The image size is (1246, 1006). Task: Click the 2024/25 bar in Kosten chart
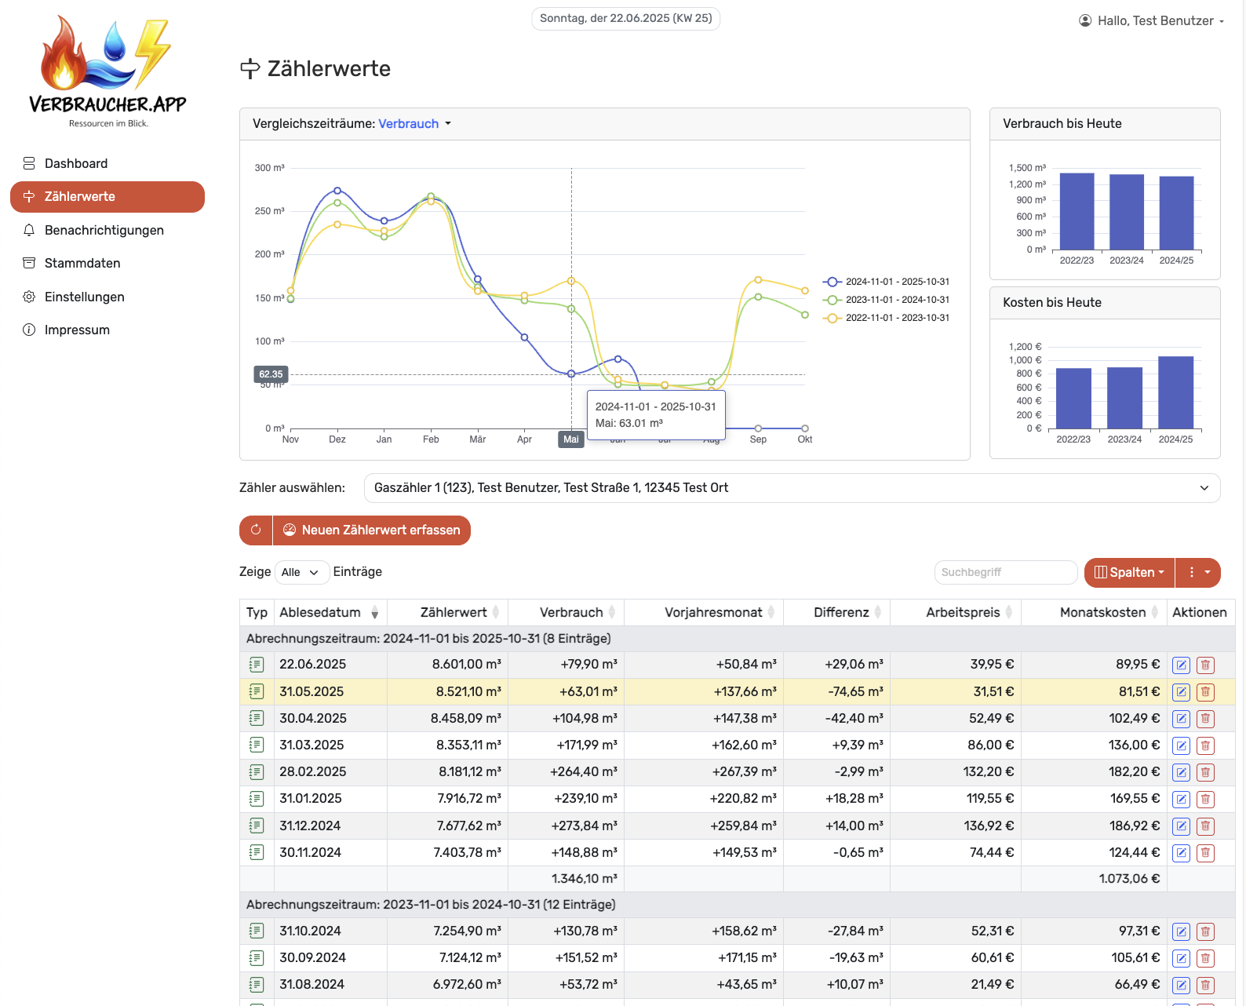1175,392
